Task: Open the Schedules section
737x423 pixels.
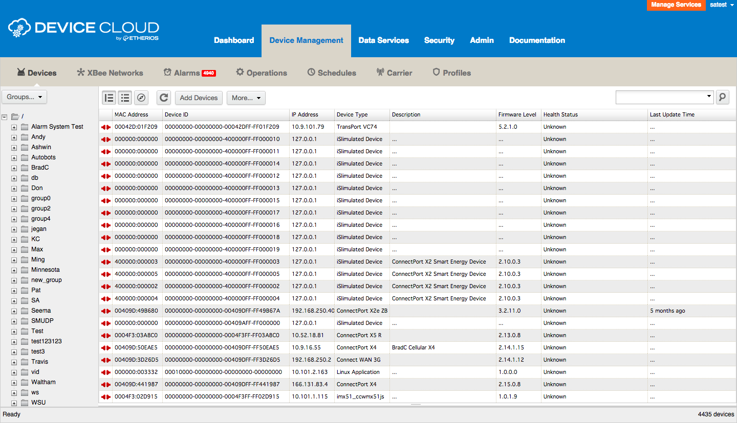Action: click(x=332, y=73)
